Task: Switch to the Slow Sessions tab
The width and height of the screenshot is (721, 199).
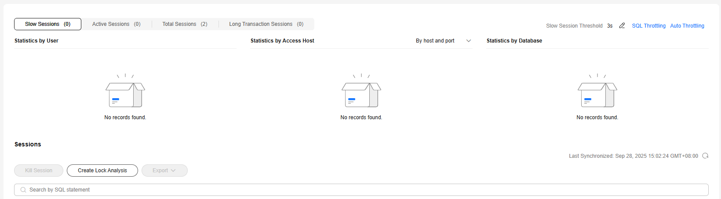Action: (x=47, y=24)
